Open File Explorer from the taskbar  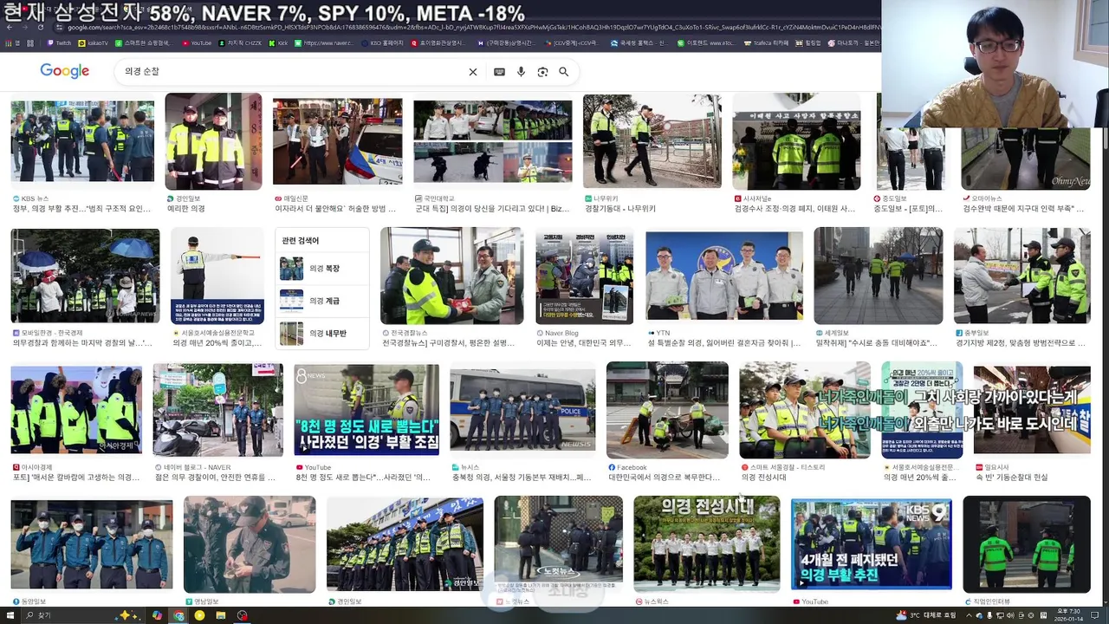click(221, 615)
